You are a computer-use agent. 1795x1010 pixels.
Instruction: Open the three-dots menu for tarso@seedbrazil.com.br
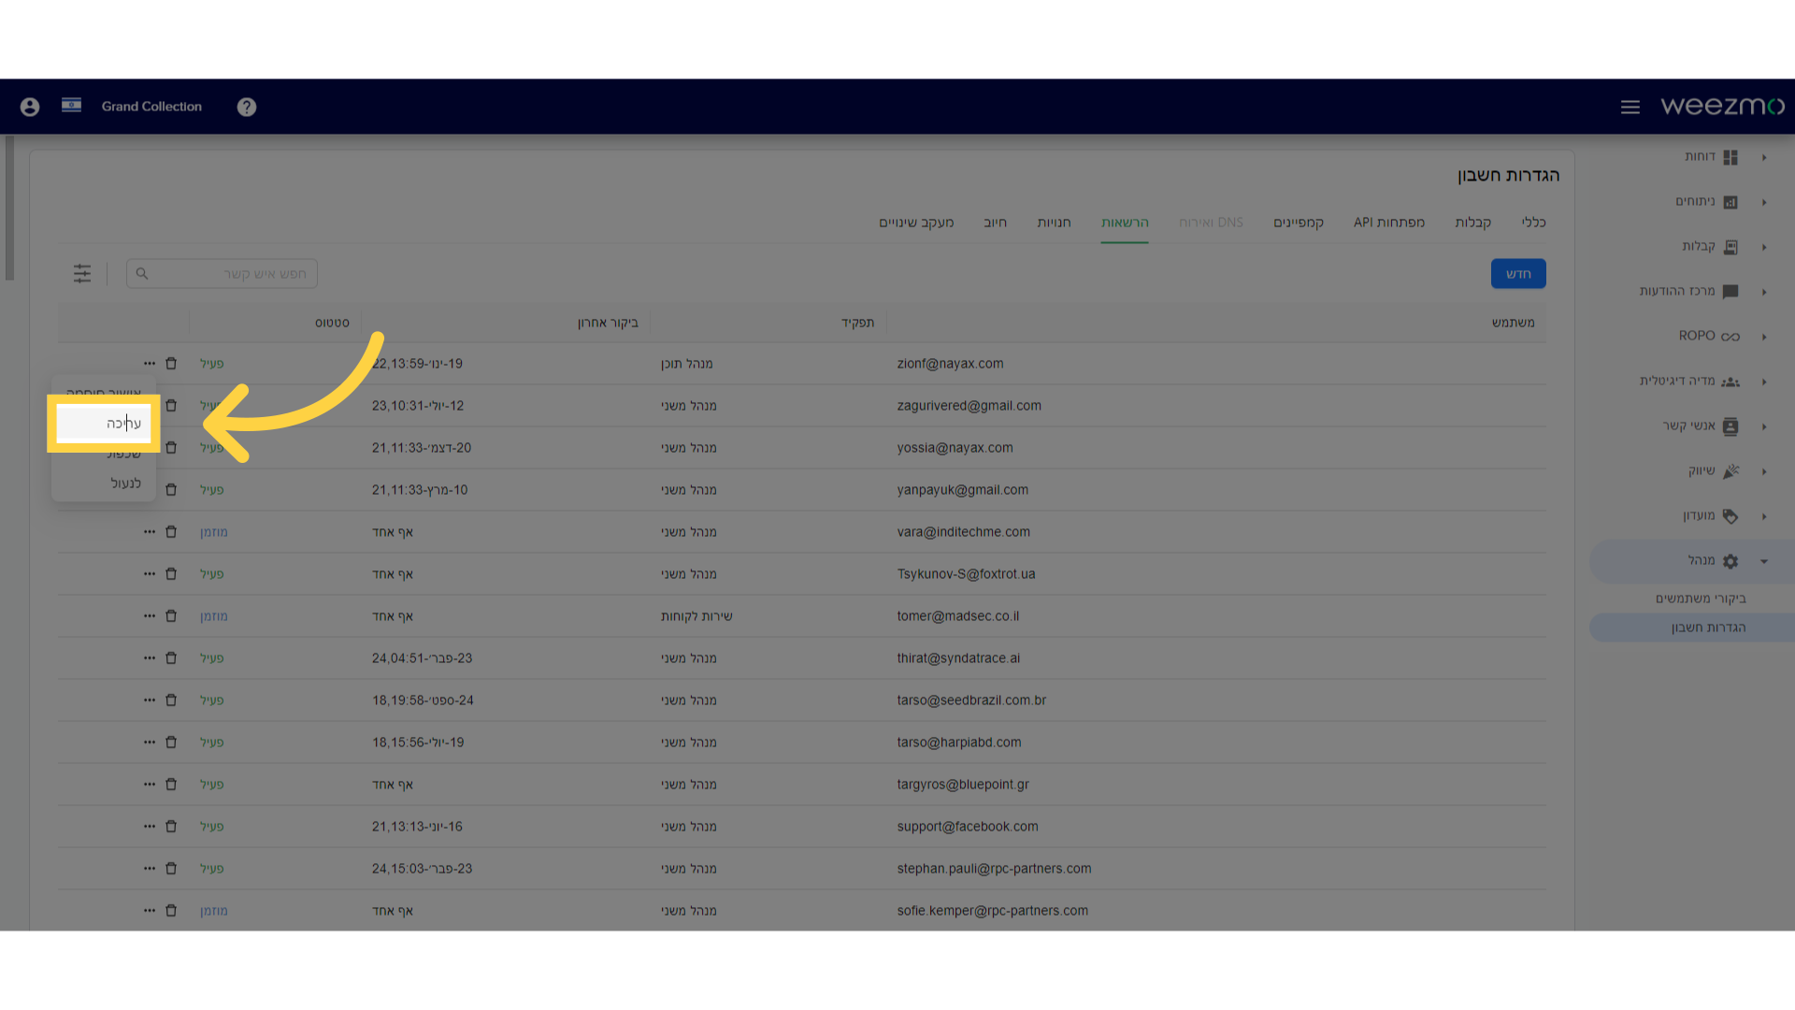150,700
